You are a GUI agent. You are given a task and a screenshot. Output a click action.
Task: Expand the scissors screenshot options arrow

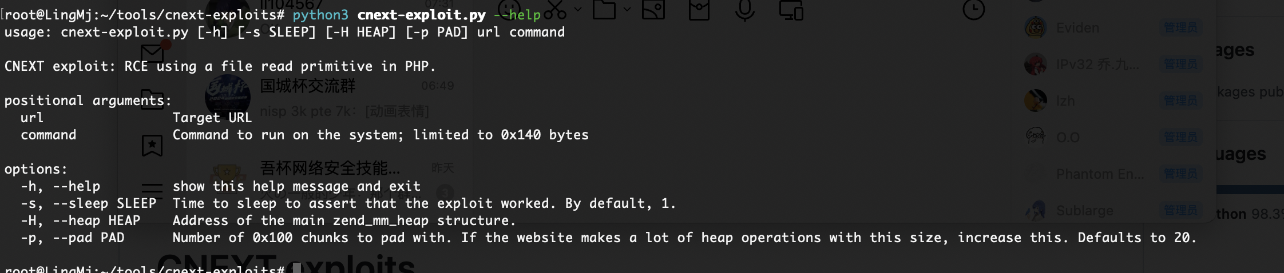coord(577,9)
